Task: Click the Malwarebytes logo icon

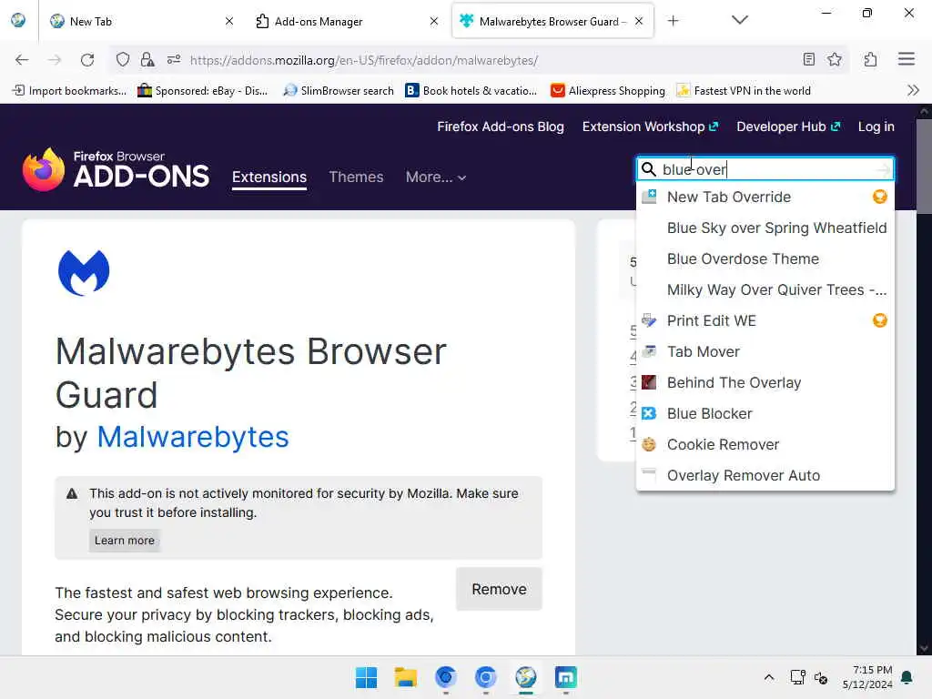Action: (x=84, y=273)
